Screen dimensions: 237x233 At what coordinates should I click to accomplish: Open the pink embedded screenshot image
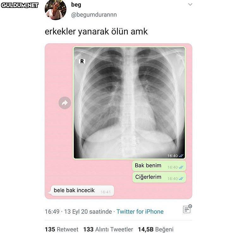point(118,121)
